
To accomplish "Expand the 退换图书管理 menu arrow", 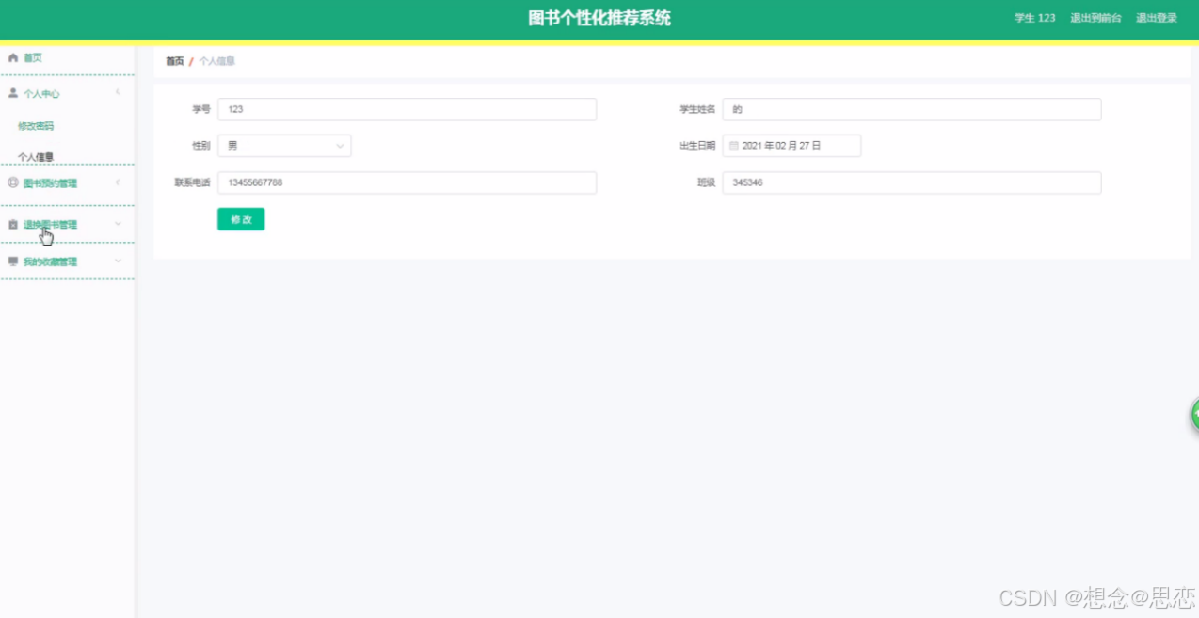I will point(118,224).
